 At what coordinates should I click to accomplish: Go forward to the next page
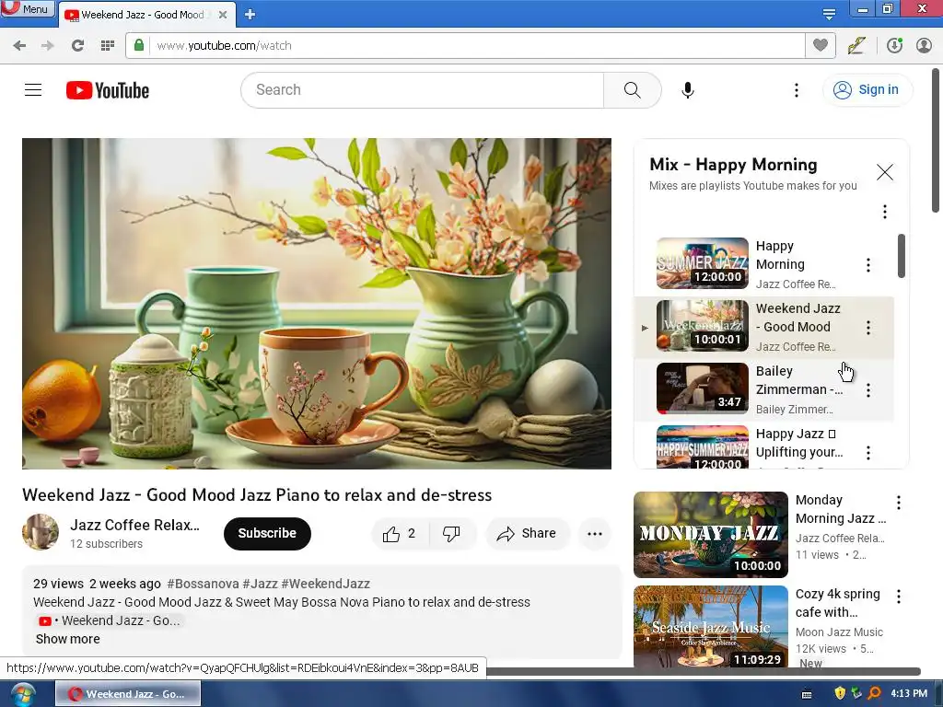click(x=48, y=45)
